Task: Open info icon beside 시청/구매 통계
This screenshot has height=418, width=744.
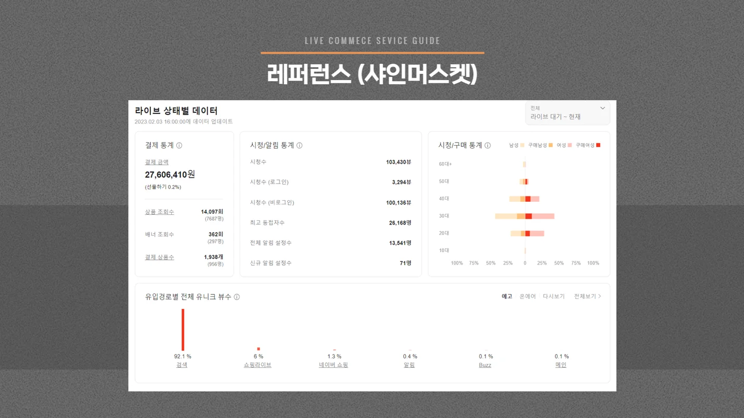Action: [x=488, y=146]
